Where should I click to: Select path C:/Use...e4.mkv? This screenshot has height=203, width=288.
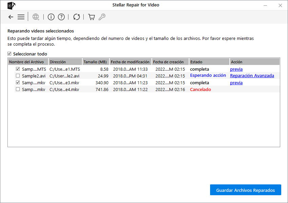(64, 89)
